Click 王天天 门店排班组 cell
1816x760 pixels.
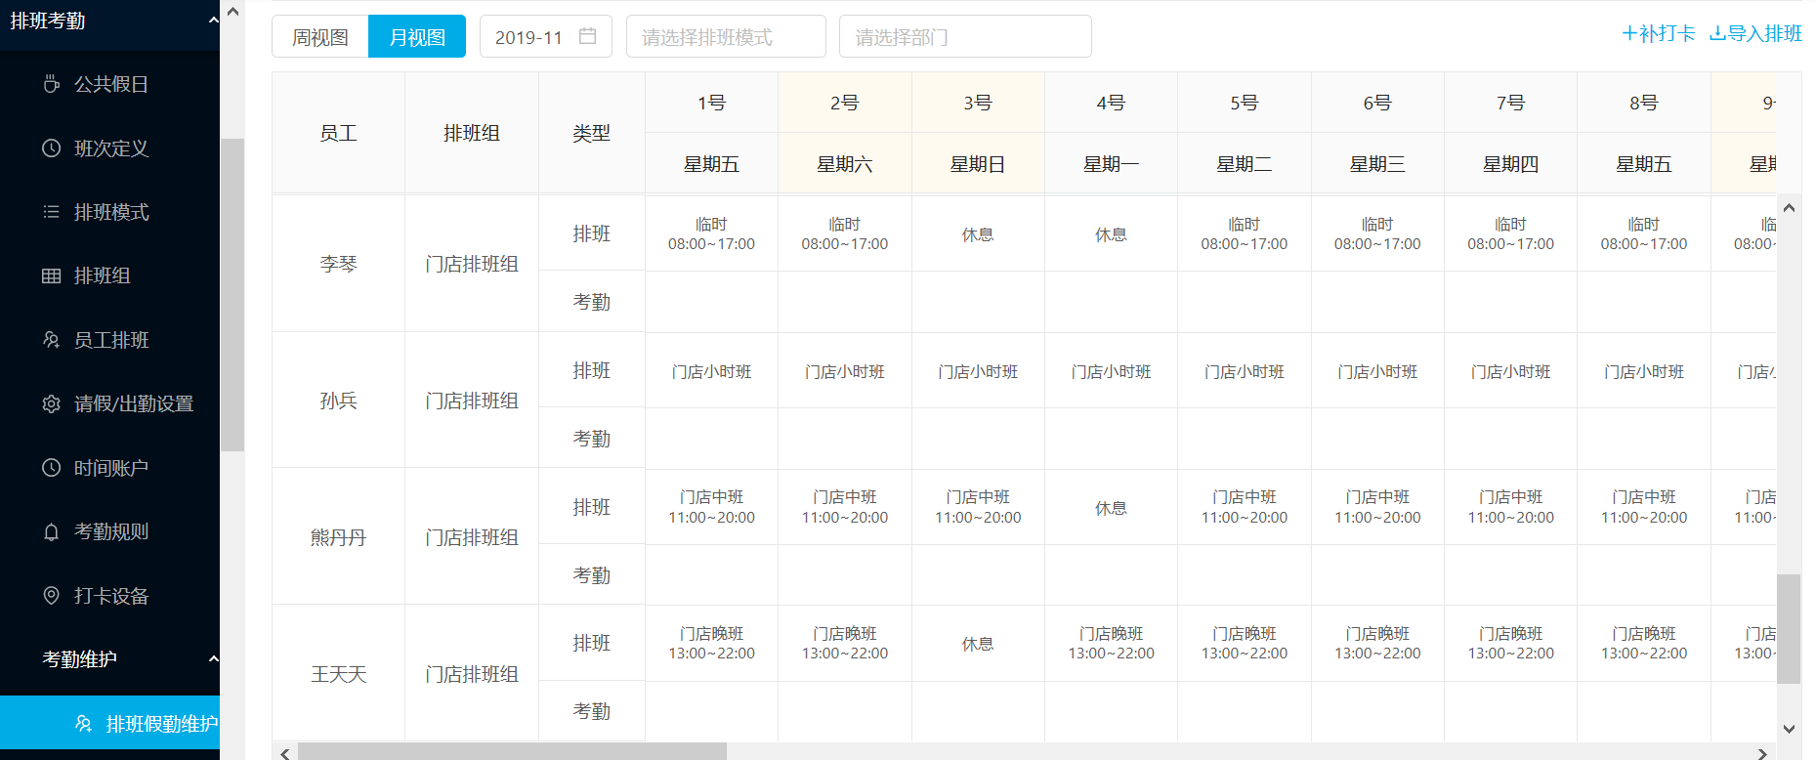pos(472,674)
